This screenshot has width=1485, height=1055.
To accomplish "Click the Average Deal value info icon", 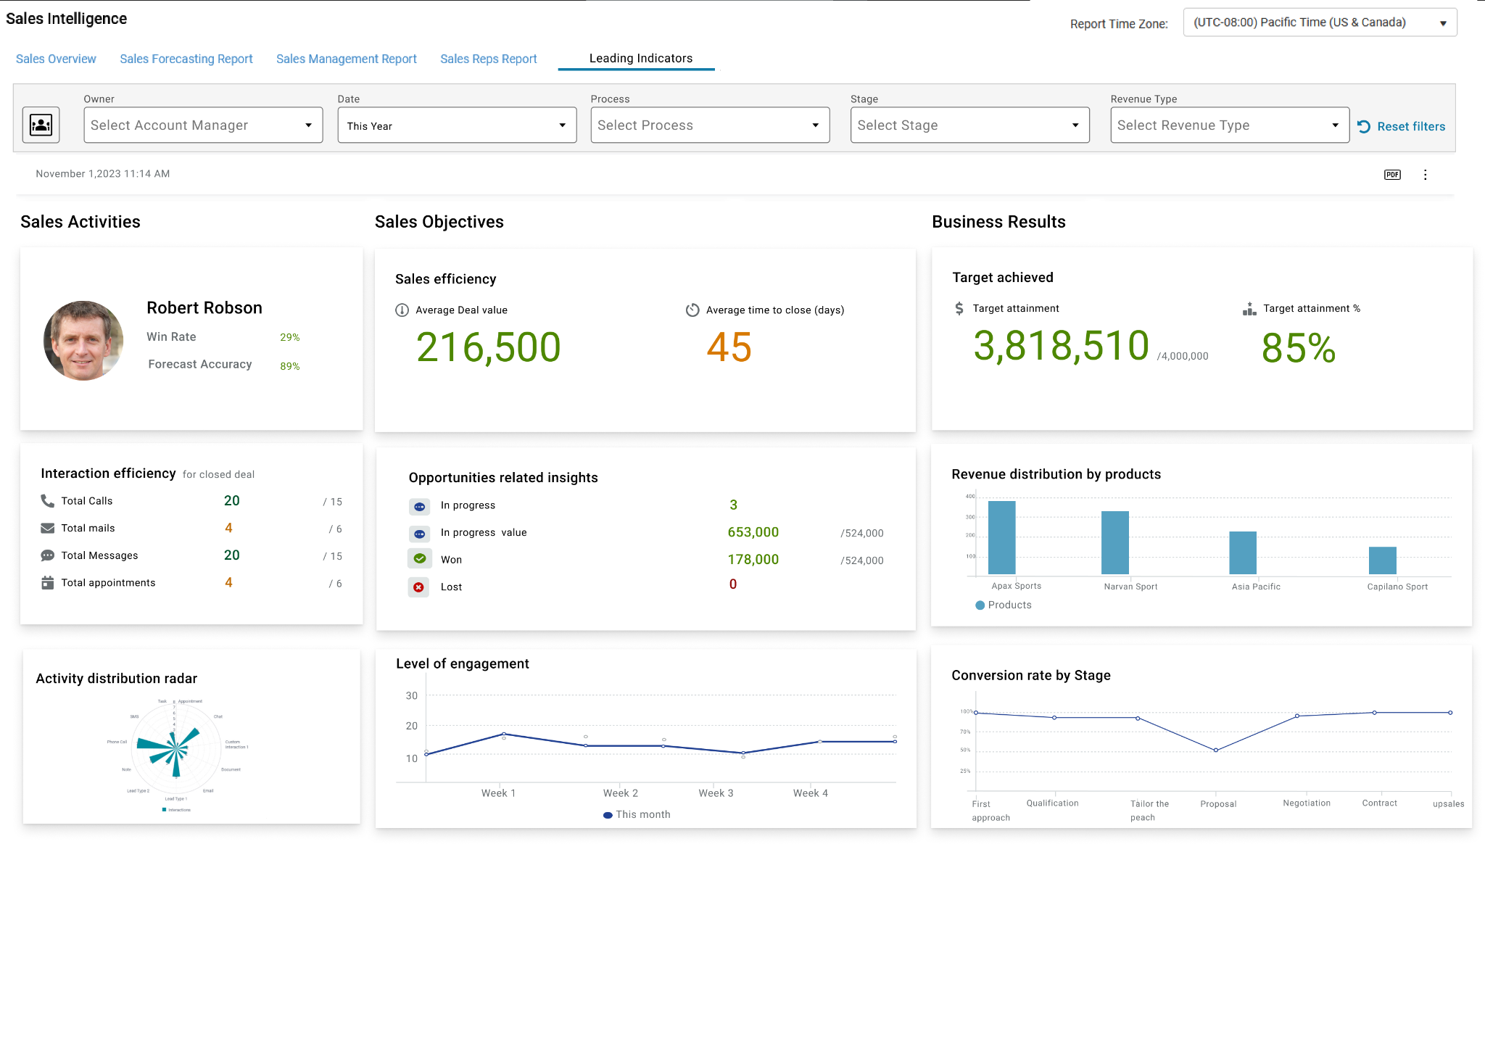I will 402,310.
